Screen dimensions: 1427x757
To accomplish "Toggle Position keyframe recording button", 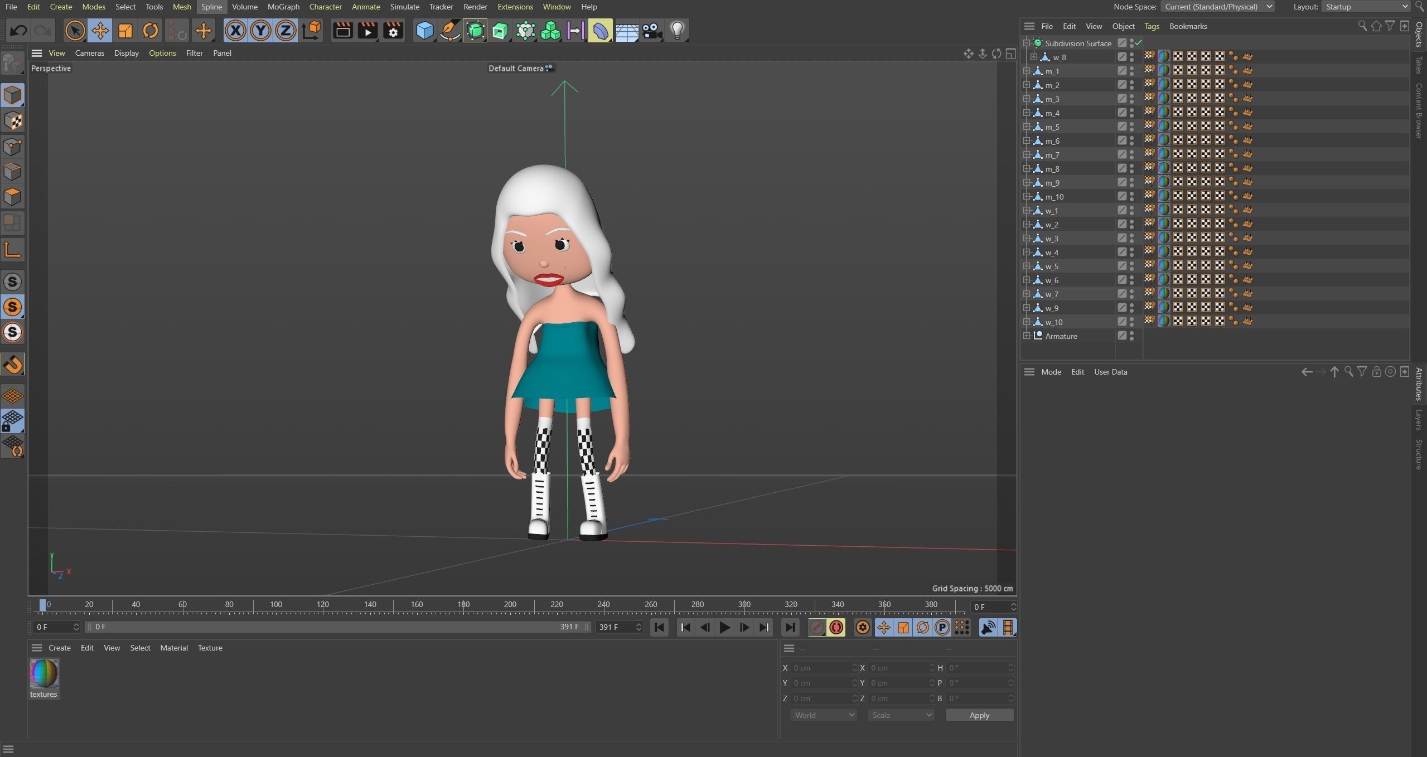I will [883, 628].
